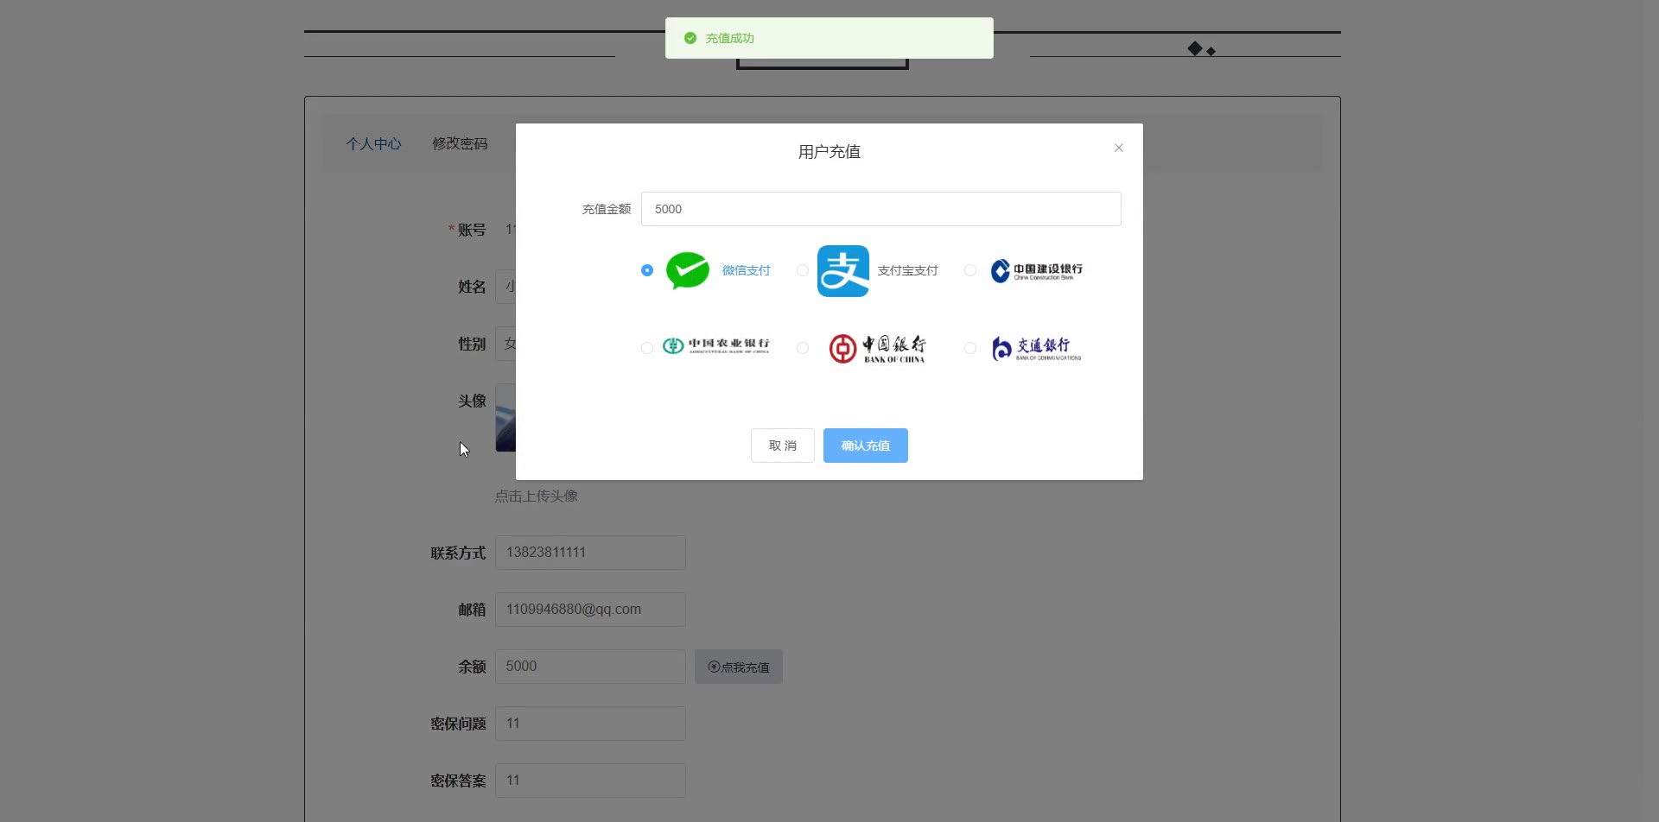Click the 充值成功 success message

[x=730, y=38]
